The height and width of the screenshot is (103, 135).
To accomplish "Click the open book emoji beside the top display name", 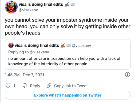I will [x=72, y=5].
